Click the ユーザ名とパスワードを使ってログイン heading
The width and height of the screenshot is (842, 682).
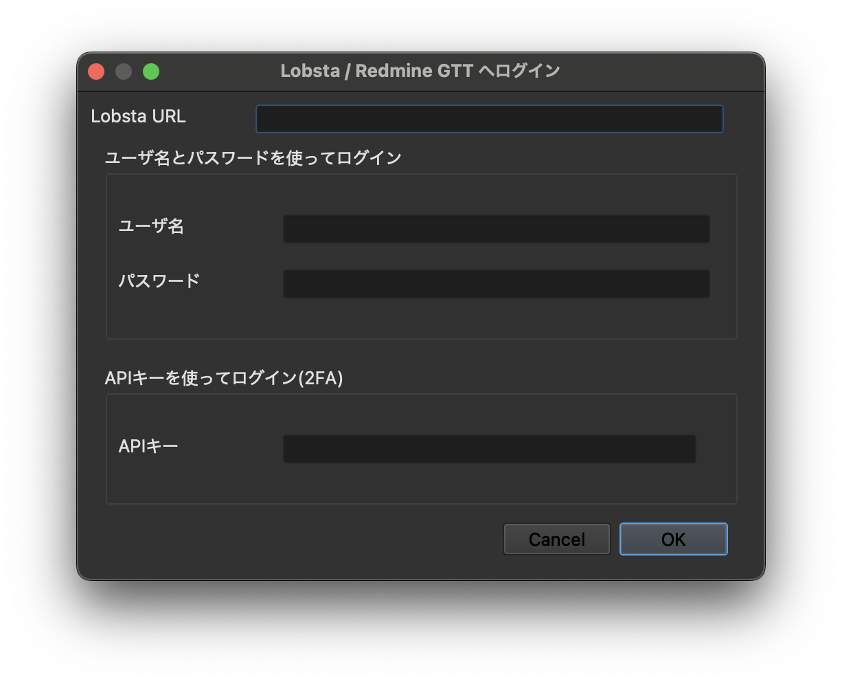(x=253, y=157)
